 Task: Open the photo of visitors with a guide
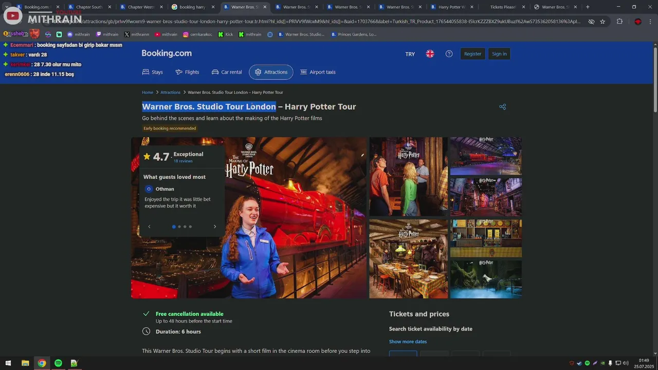pyautogui.click(x=408, y=177)
